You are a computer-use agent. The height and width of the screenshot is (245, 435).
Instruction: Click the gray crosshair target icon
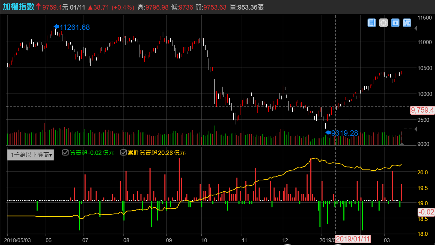point(383,23)
